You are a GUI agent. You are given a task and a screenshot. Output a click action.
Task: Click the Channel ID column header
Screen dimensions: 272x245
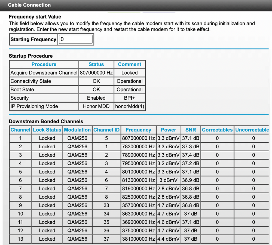point(106,130)
